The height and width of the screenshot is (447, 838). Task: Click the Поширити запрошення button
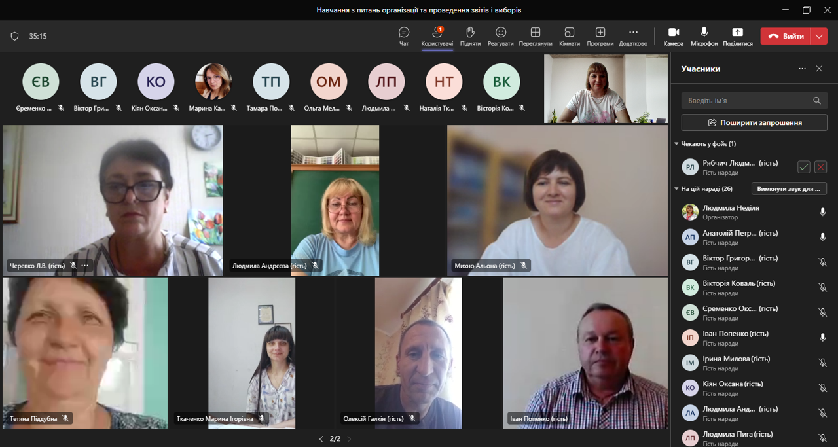(754, 122)
